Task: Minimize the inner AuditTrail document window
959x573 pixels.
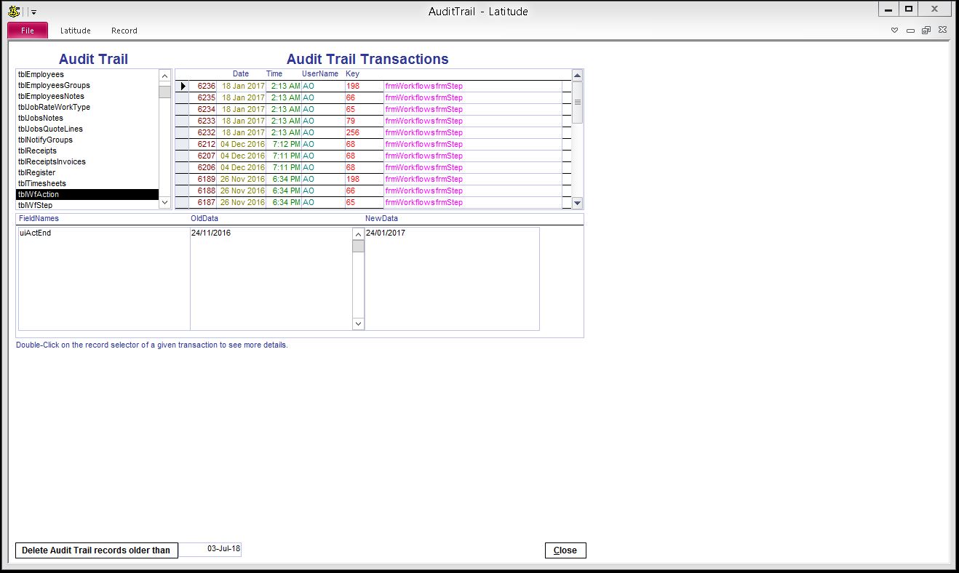Action: tap(910, 31)
